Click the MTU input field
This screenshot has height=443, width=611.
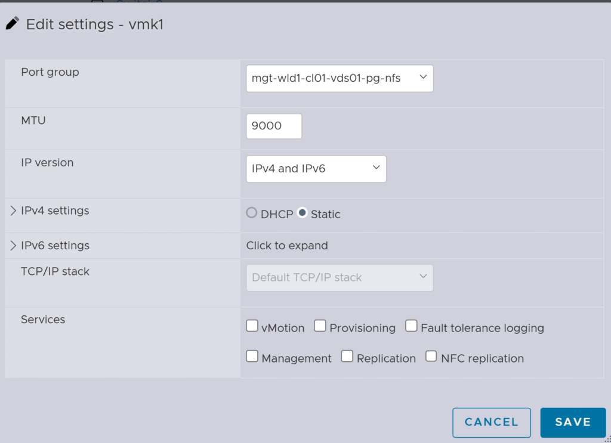click(x=274, y=126)
